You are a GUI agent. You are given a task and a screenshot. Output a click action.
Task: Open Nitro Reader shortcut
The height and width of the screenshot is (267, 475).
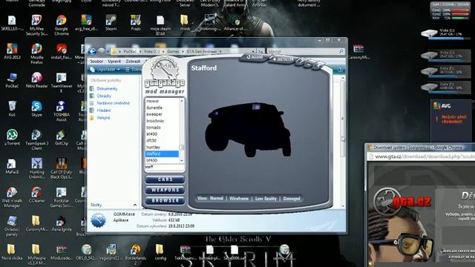pos(36,80)
